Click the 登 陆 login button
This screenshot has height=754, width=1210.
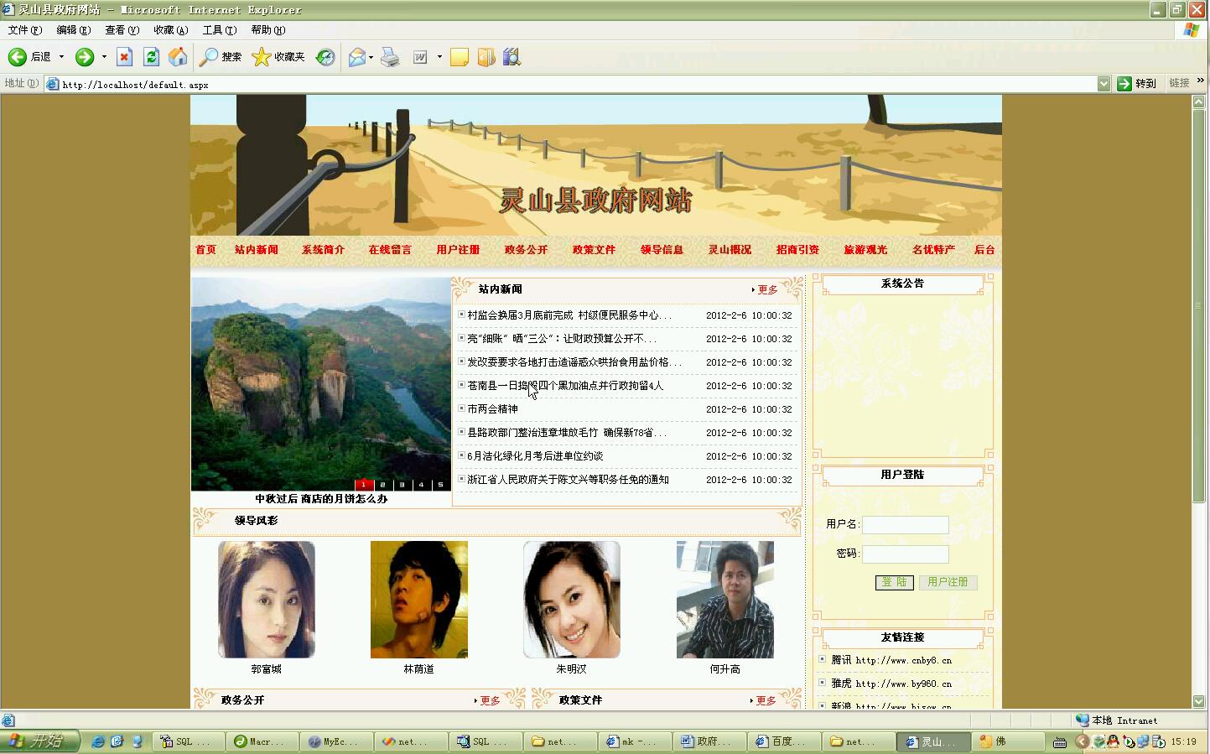(x=894, y=582)
